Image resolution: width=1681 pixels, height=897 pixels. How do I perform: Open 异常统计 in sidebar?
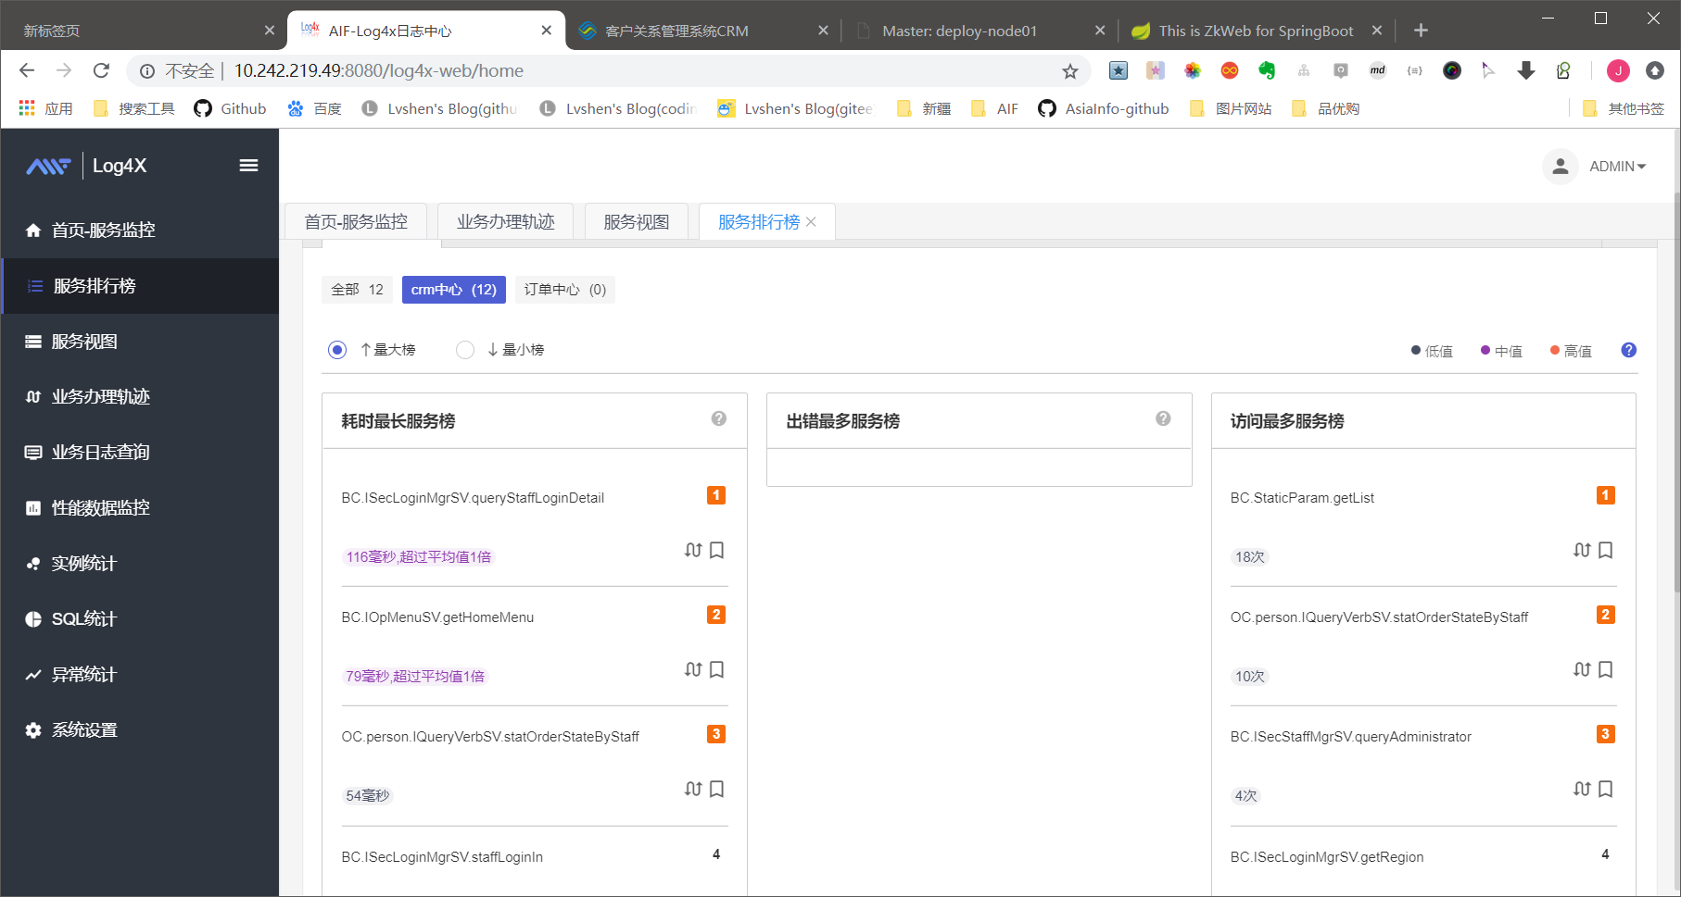[140, 675]
